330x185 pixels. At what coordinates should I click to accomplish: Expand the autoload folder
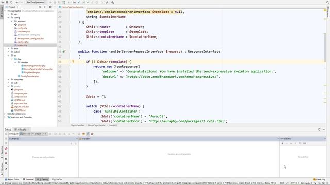pos(11,21)
